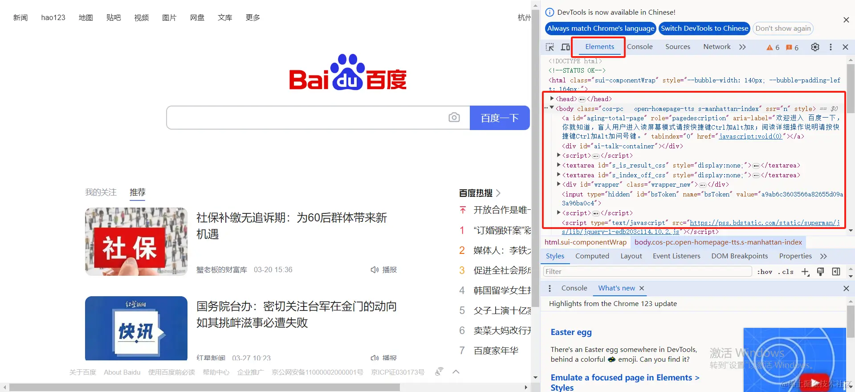Open the Event Listeners tab
The width and height of the screenshot is (855, 392).
tap(676, 256)
